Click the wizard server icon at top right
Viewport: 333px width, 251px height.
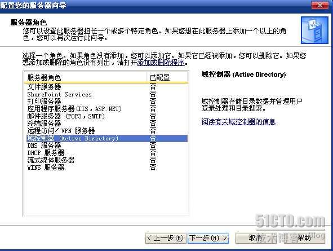click(314, 30)
